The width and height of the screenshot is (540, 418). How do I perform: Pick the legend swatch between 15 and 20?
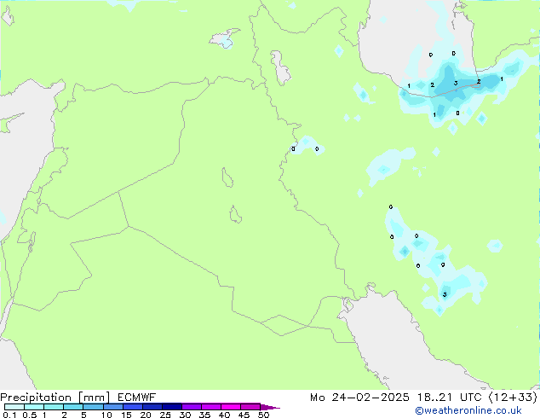[133, 407]
